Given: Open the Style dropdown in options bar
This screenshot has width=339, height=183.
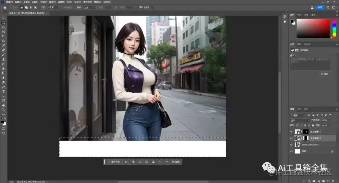Looking at the screenshot, I should 89,8.
